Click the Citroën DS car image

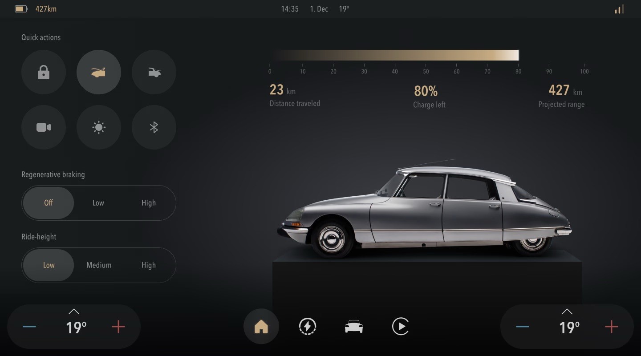(x=425, y=208)
